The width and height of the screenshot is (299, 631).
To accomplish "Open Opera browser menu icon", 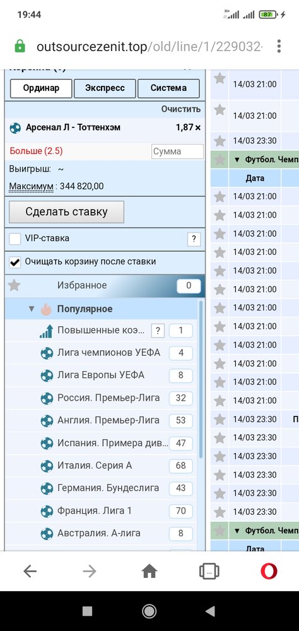I will point(269,571).
